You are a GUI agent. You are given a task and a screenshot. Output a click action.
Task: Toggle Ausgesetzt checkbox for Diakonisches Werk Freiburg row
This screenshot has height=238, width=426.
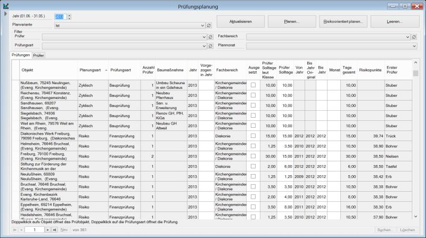click(x=253, y=136)
